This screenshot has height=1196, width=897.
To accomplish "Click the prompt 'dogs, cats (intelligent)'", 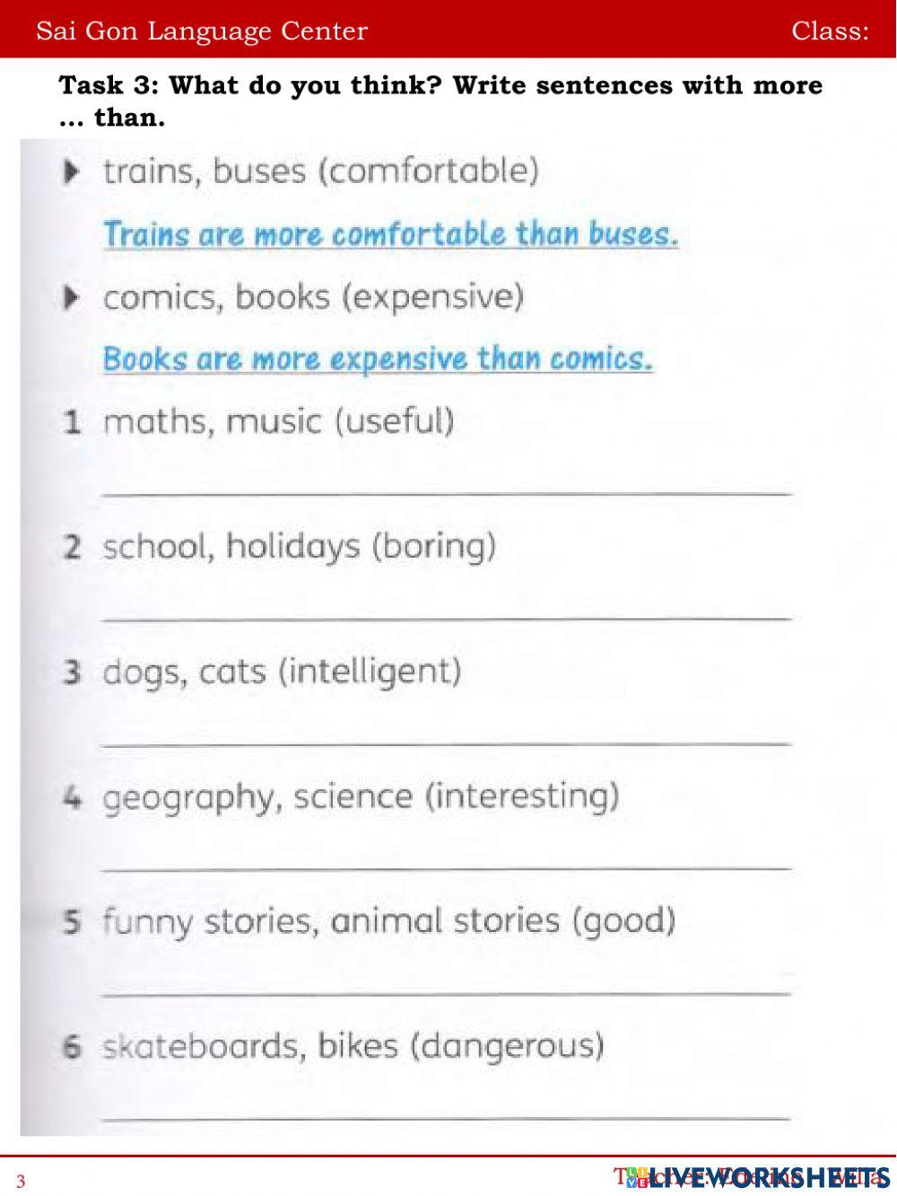I will (282, 671).
